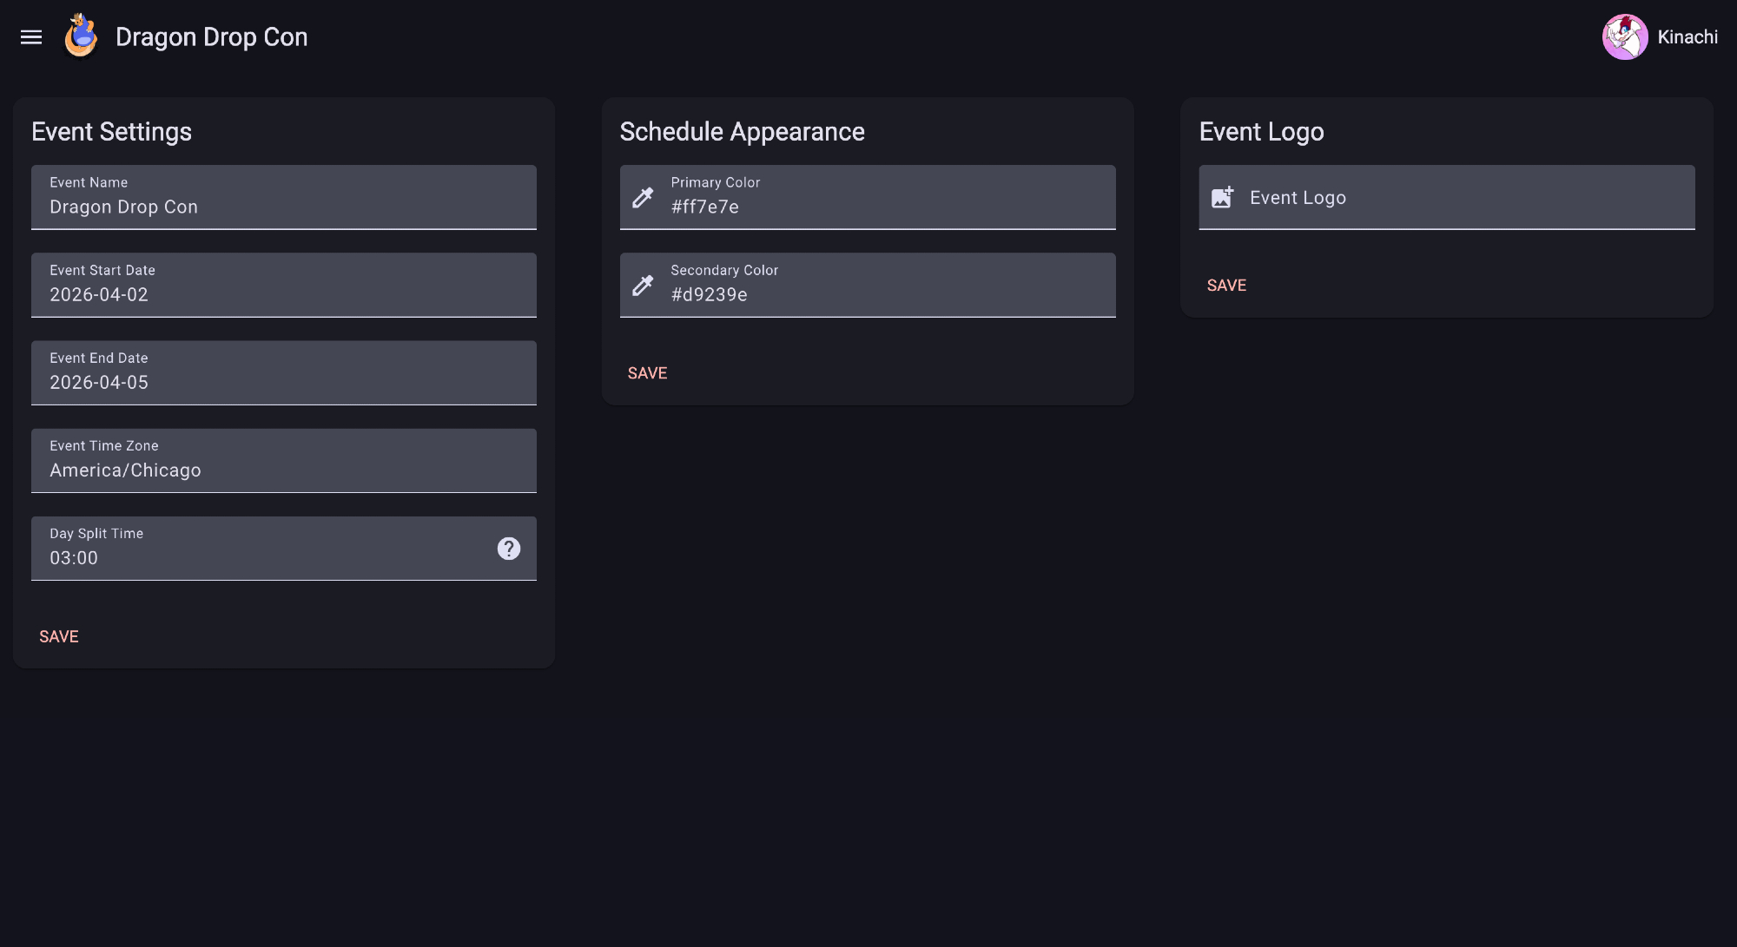Click the Secondary Color eyedropper icon
Screen dimensions: 1737x947
coord(643,286)
